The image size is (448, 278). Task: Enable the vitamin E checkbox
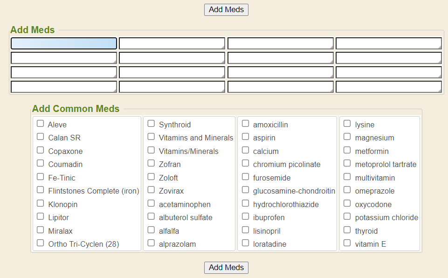[347, 243]
